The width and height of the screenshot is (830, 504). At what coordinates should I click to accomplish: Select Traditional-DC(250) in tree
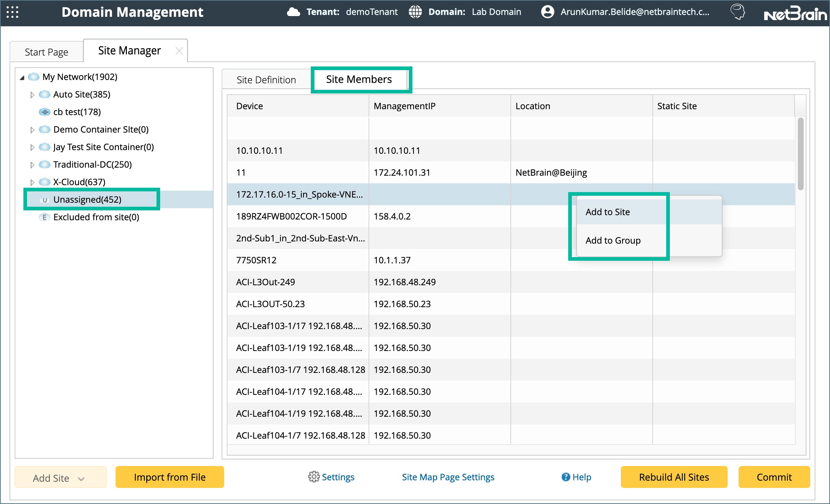click(x=93, y=164)
